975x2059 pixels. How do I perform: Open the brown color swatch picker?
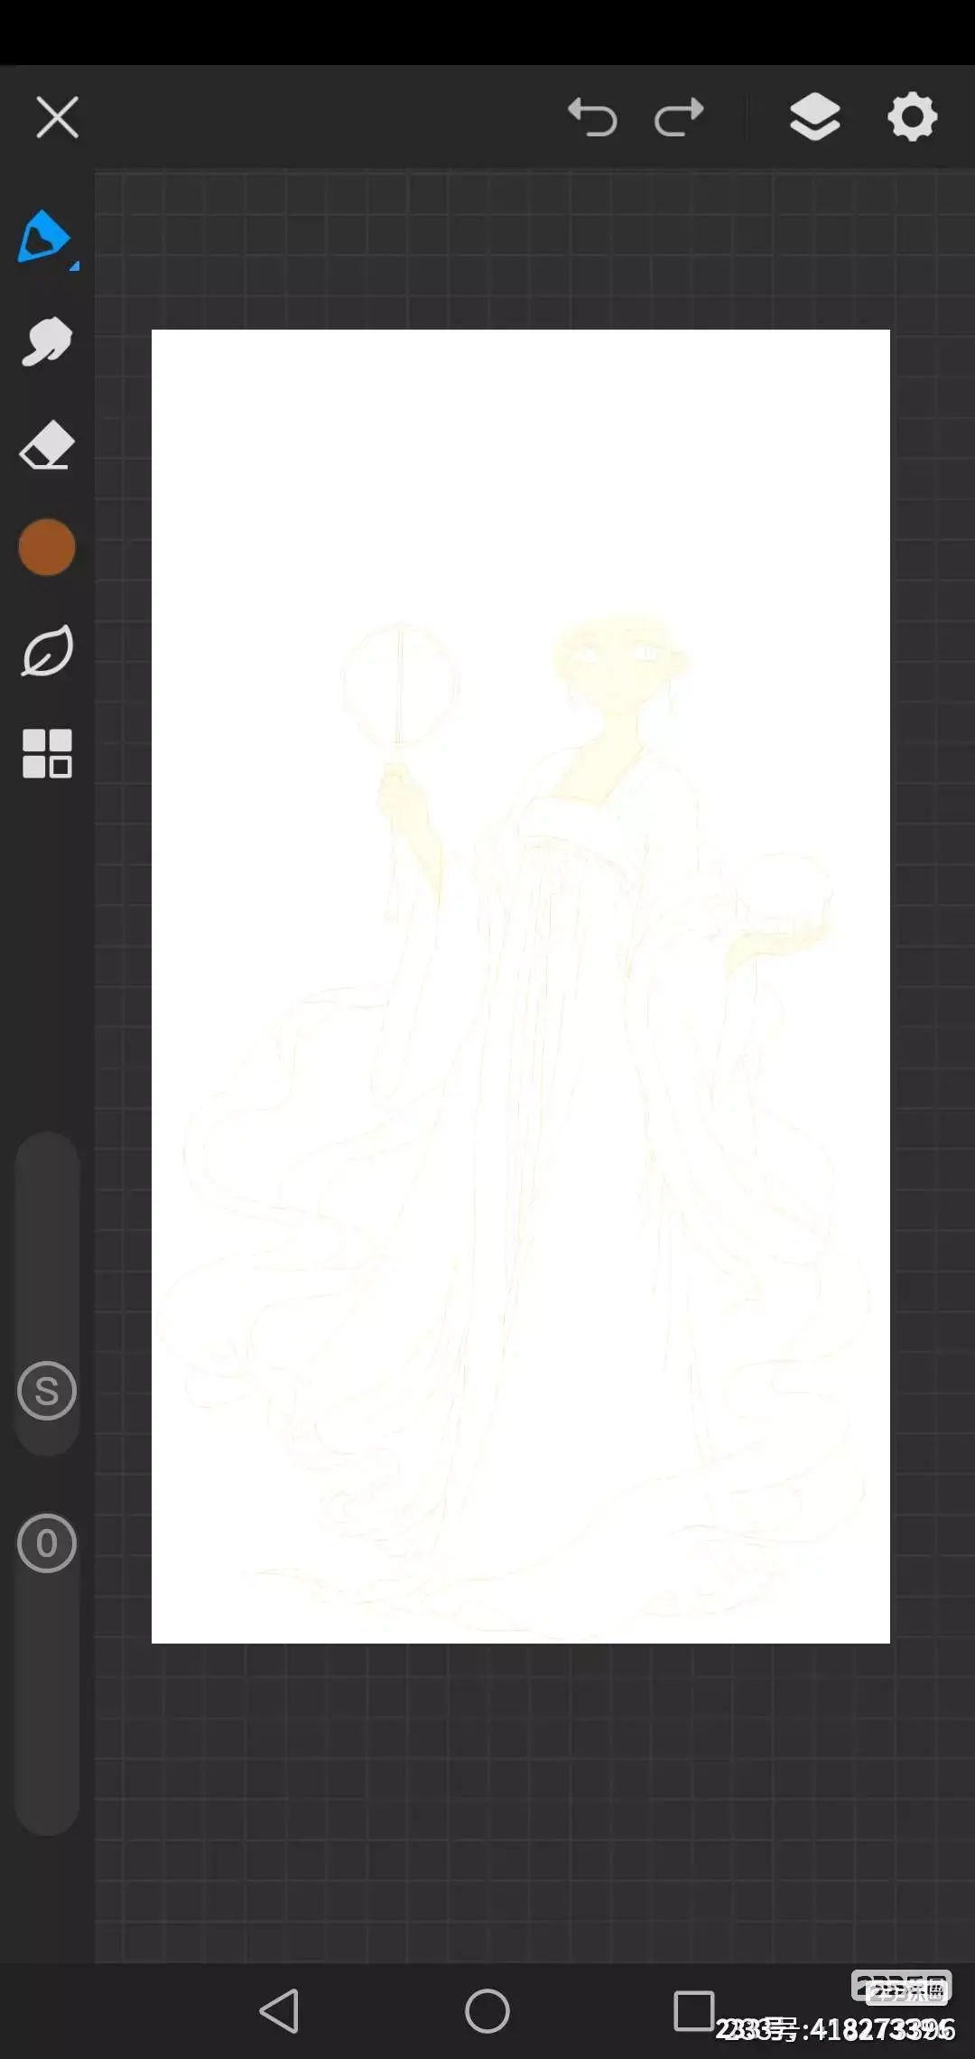47,547
